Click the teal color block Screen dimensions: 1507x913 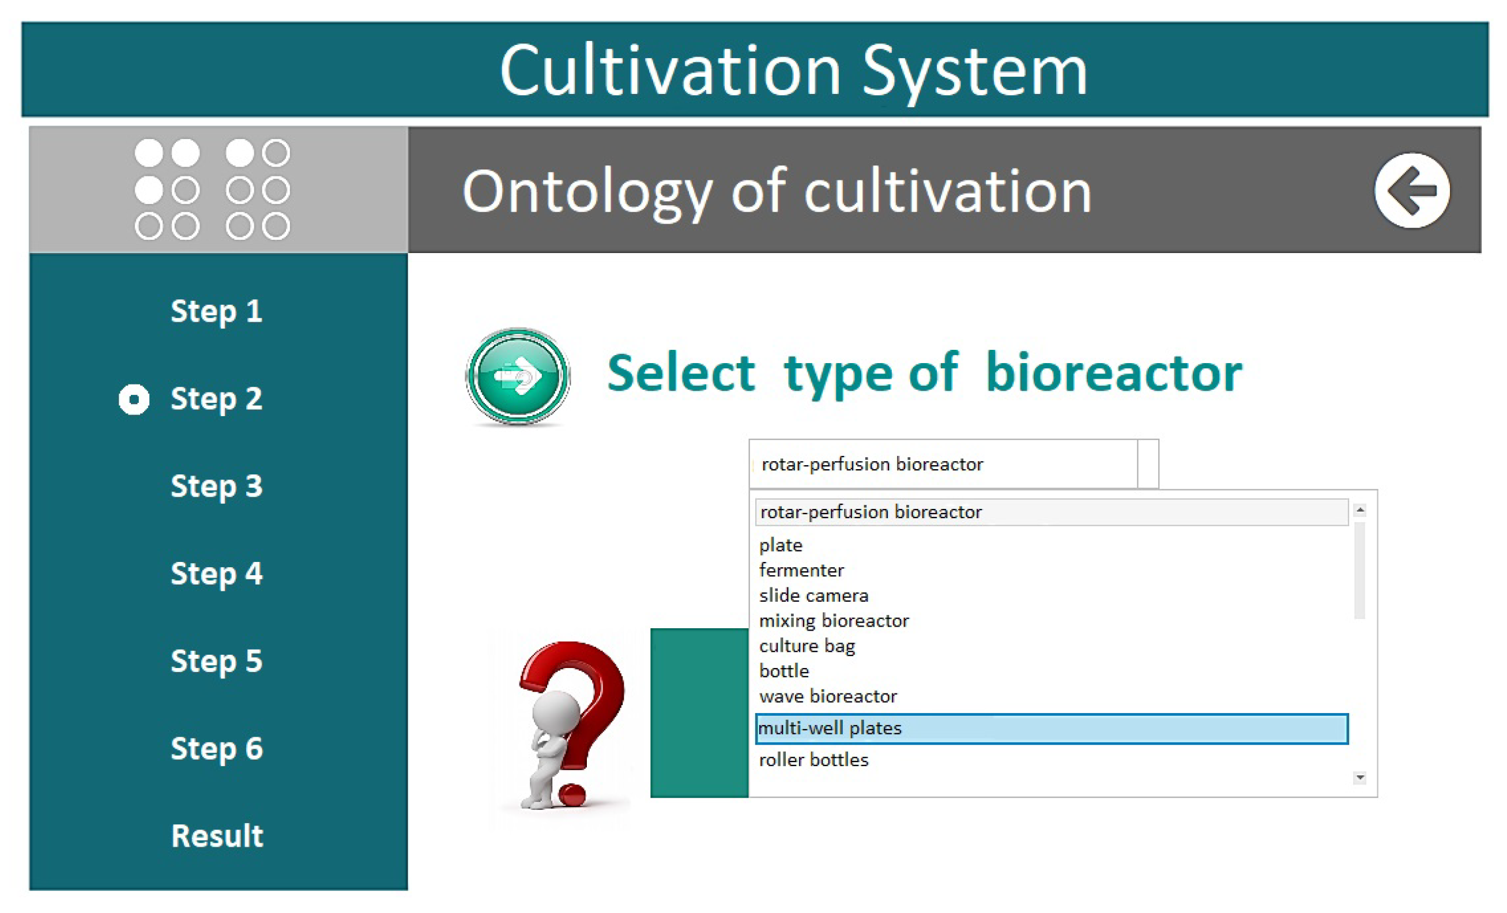[699, 712]
